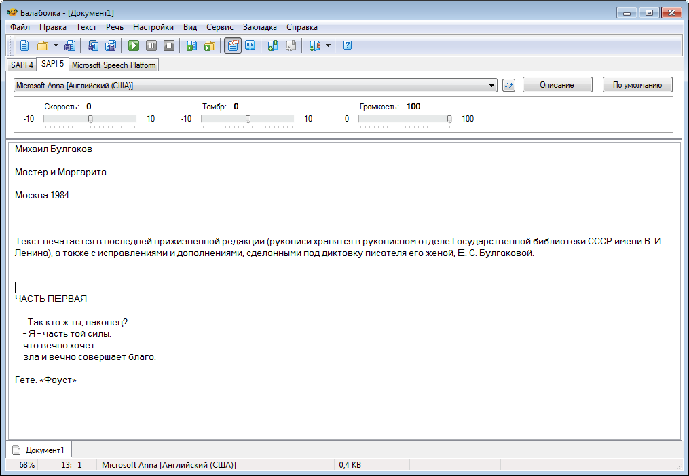The width and height of the screenshot is (689, 476).
Task: Select the SAPI 5 tab
Action: [x=52, y=64]
